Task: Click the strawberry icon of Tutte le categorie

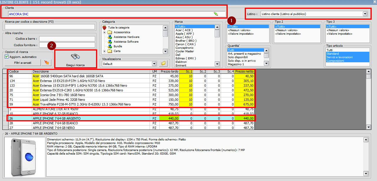Action: click(x=104, y=28)
